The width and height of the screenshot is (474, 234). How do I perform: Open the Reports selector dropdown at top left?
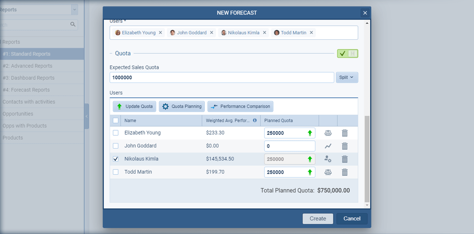coord(74,9)
